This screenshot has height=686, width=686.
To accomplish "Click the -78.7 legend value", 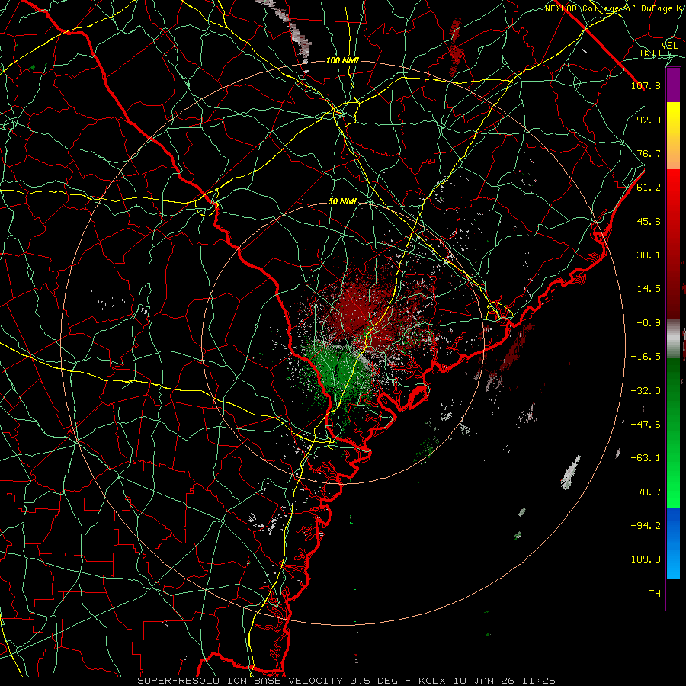I will pos(646,492).
